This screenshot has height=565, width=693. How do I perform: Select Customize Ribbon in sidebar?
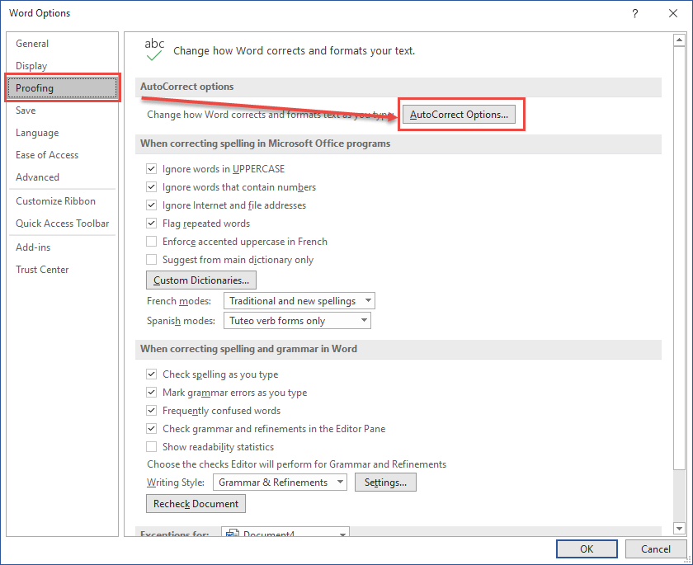(56, 201)
